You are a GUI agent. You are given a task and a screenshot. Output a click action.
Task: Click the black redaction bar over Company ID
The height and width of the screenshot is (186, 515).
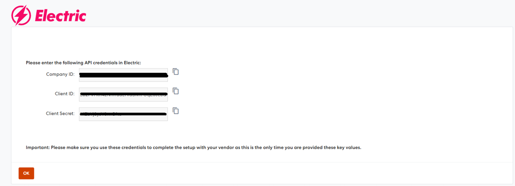(123, 75)
